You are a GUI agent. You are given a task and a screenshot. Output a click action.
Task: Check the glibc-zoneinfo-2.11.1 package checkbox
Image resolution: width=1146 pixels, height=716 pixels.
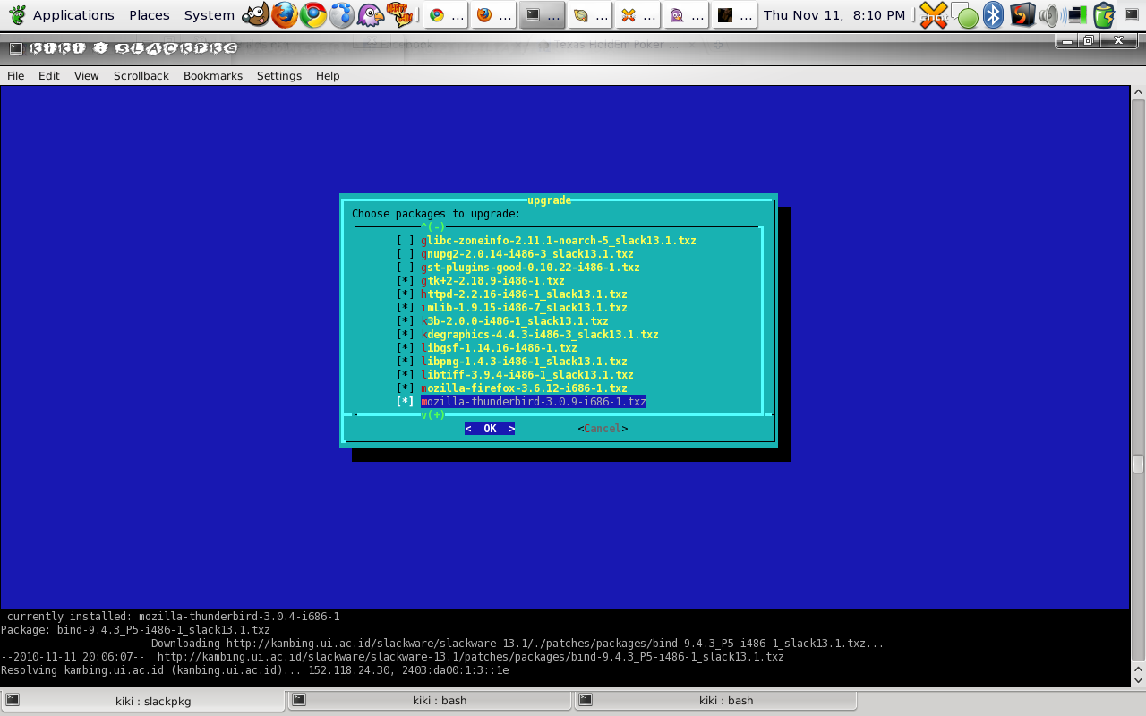coord(406,241)
